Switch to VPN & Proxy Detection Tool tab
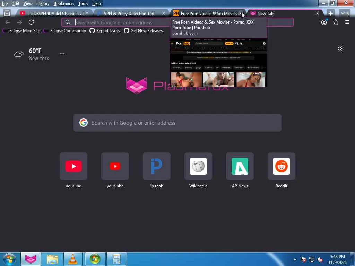 pyautogui.click(x=130, y=14)
